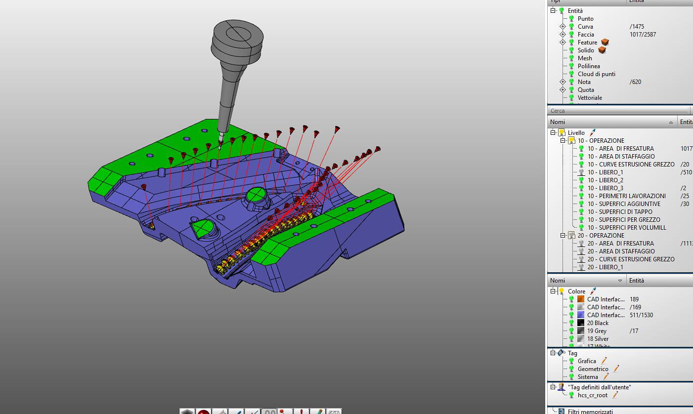This screenshot has width=693, height=414.
Task: Collapse the 10 - OPERAZIONE tree node
Action: click(563, 141)
